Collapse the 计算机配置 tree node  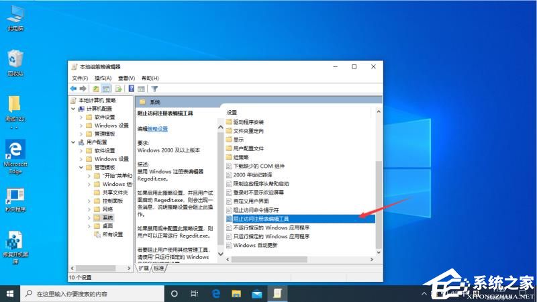75,109
